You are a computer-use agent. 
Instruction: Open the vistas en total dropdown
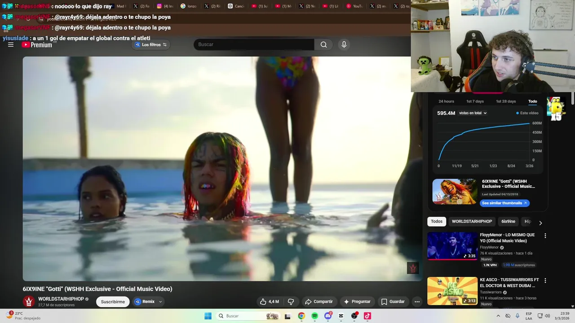click(x=473, y=113)
